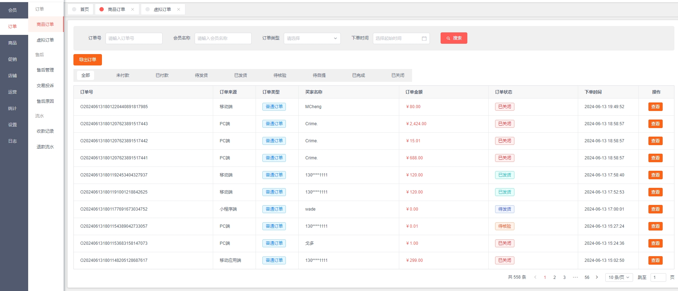View the ¥688.00 order
678x291 pixels.
[656, 158]
